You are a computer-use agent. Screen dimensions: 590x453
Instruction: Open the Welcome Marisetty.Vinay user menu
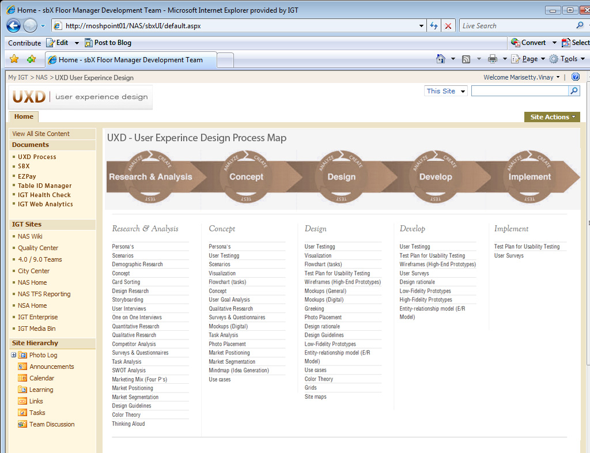[521, 77]
